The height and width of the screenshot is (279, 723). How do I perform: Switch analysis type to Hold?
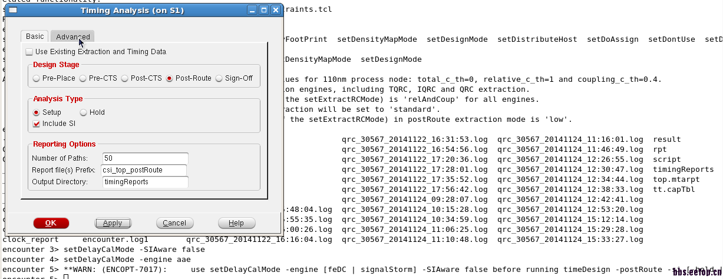click(83, 112)
